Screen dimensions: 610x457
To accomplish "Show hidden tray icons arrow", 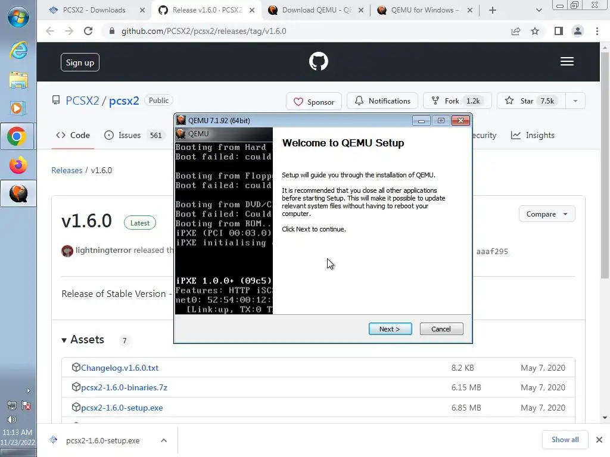I will point(28,390).
